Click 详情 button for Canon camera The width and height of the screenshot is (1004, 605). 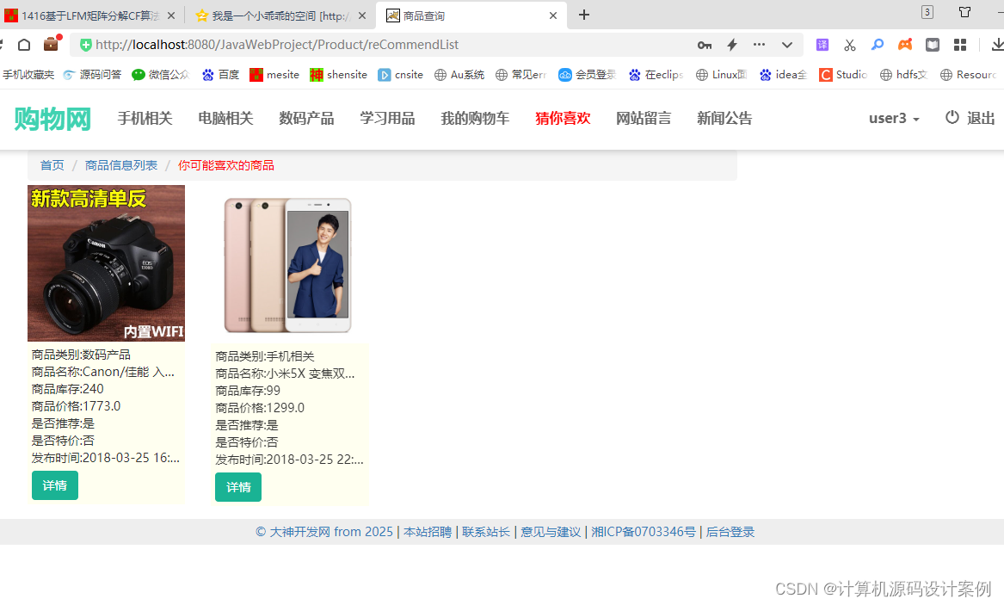55,485
